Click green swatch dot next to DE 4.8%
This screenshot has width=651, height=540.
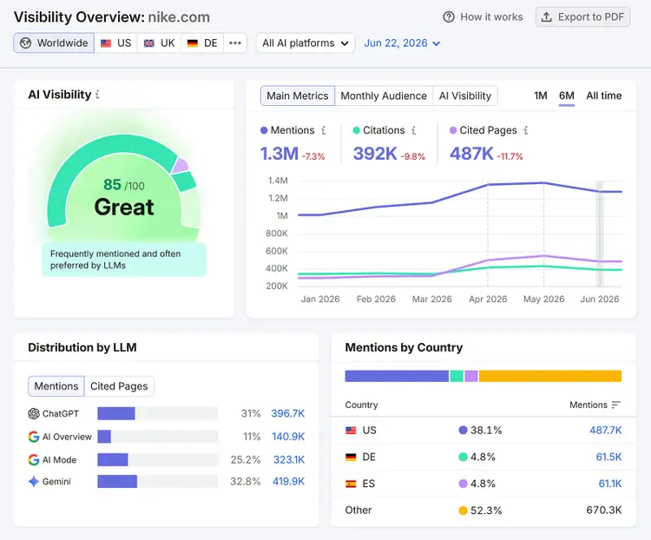click(463, 457)
